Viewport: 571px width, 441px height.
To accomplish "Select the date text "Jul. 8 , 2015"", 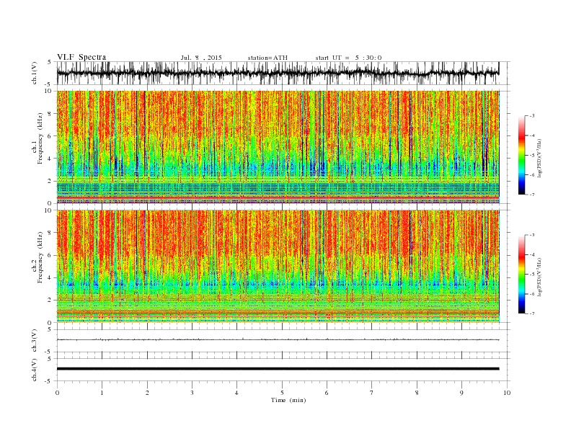I will pos(201,58).
